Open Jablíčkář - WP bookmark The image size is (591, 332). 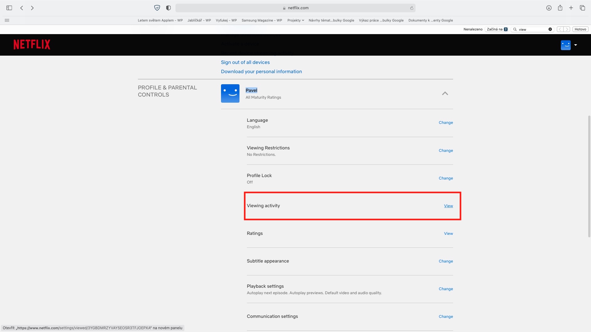(199, 20)
